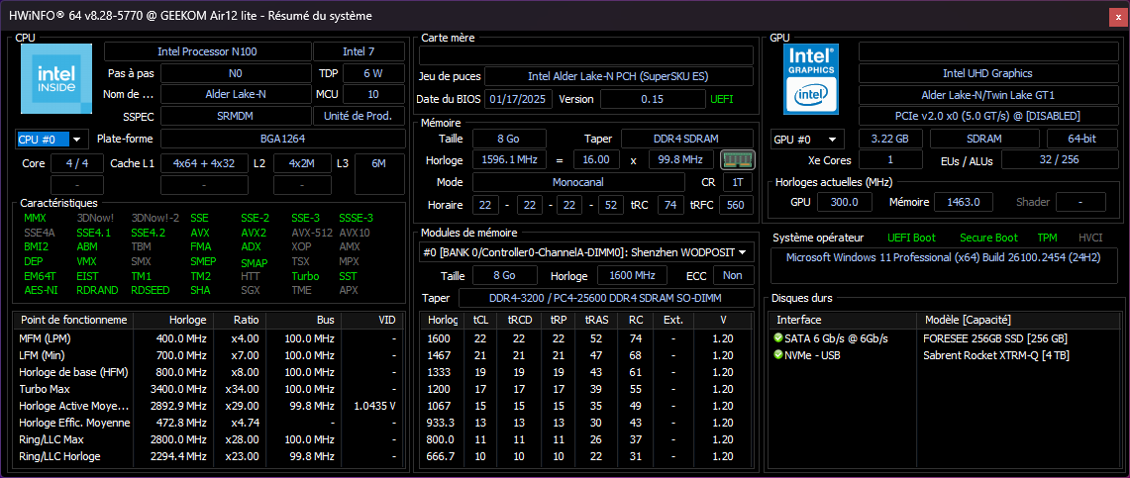Click the Microsoft Windows 11 Professional OS field
This screenshot has height=478, width=1130.
946,265
